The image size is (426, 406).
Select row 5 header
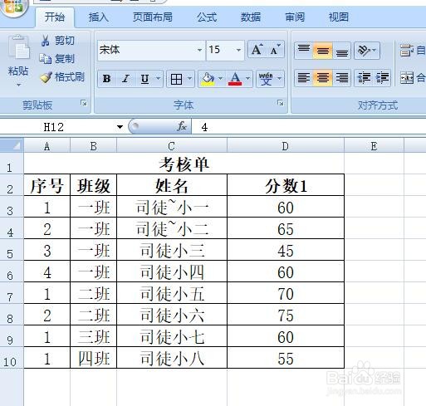tap(11, 250)
